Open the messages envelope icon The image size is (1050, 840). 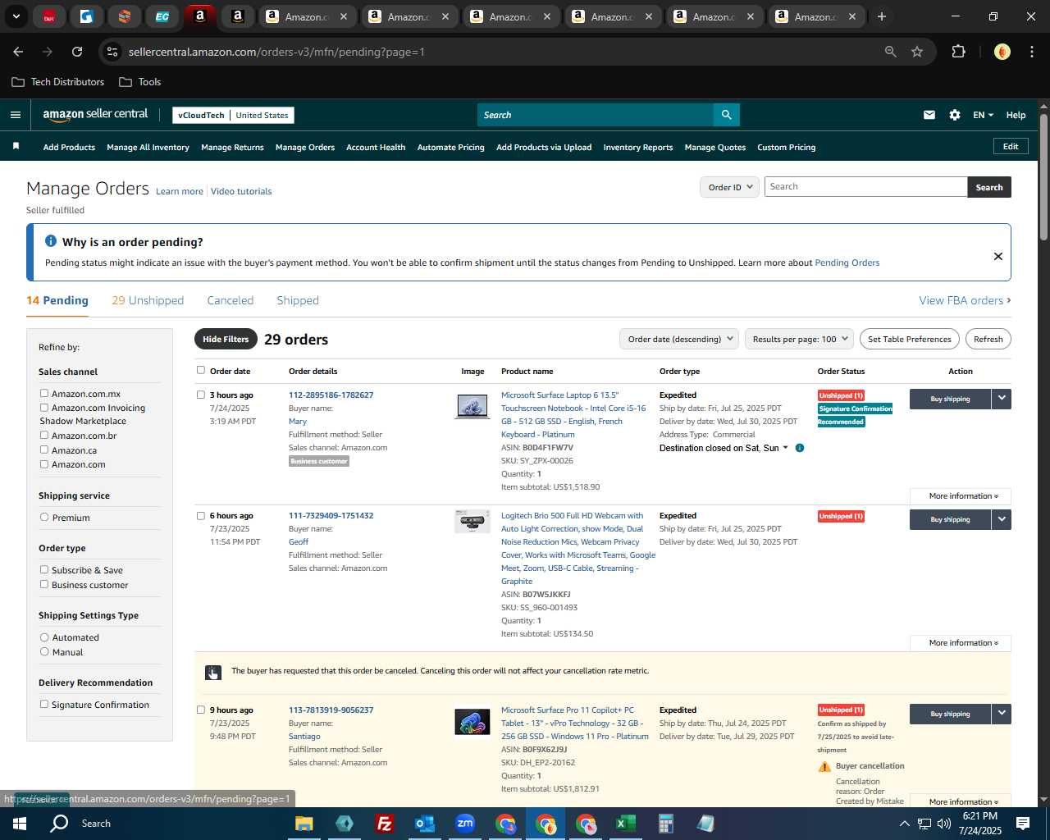point(929,115)
